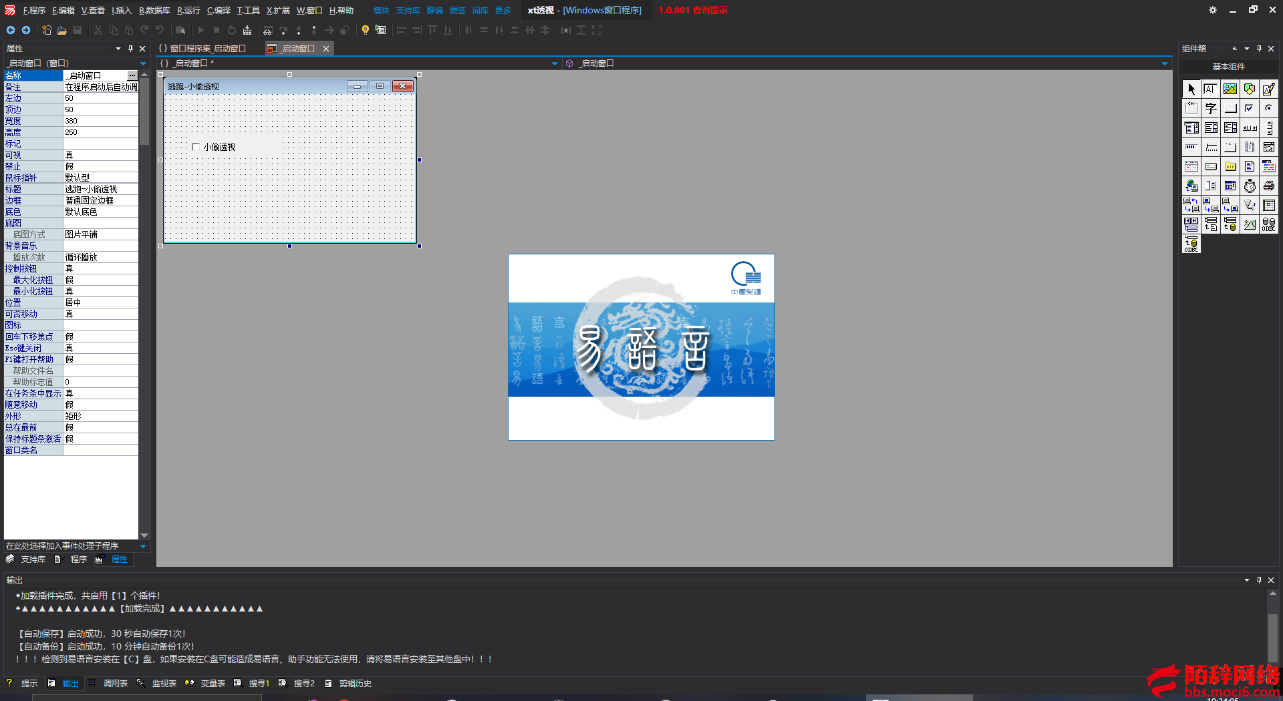Click the 名称 value ellipsis button
The image size is (1283, 701).
pyautogui.click(x=133, y=75)
